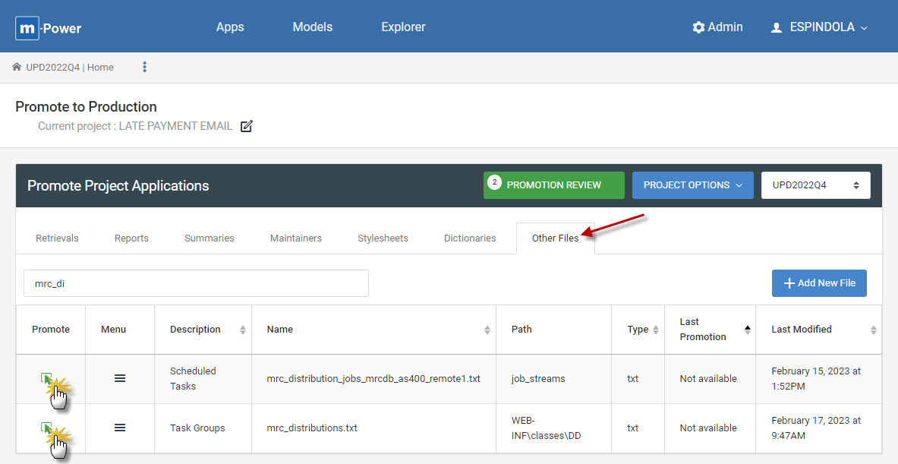Click the Admin gear icon
898x464 pixels.
pyautogui.click(x=698, y=27)
